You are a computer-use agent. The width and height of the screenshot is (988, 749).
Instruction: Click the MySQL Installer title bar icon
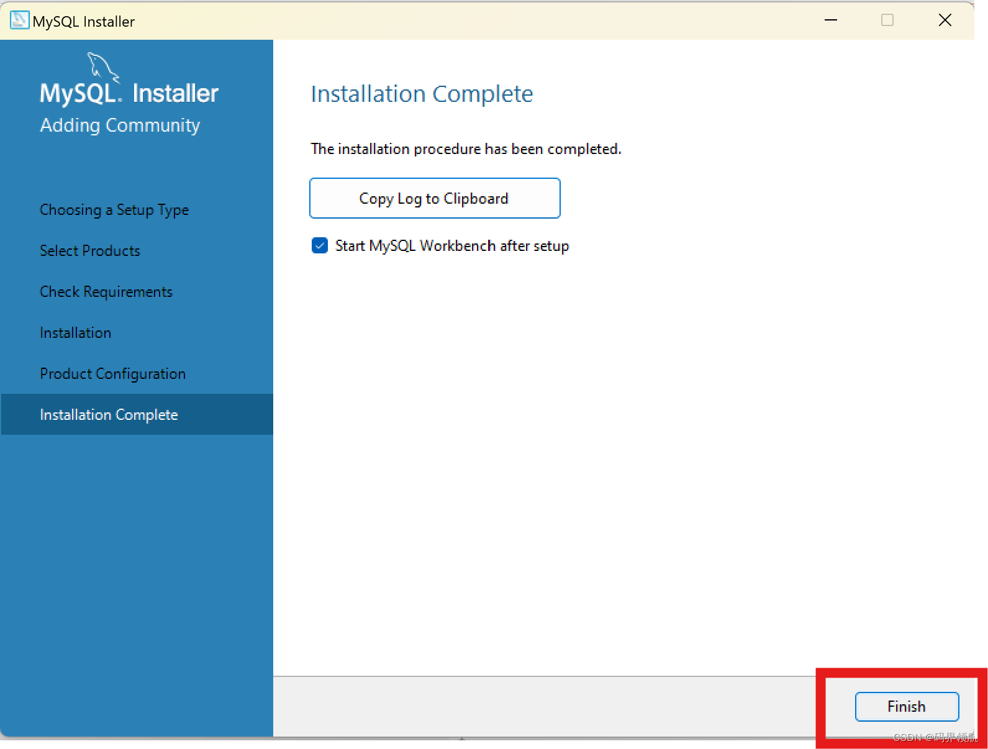click(x=19, y=20)
